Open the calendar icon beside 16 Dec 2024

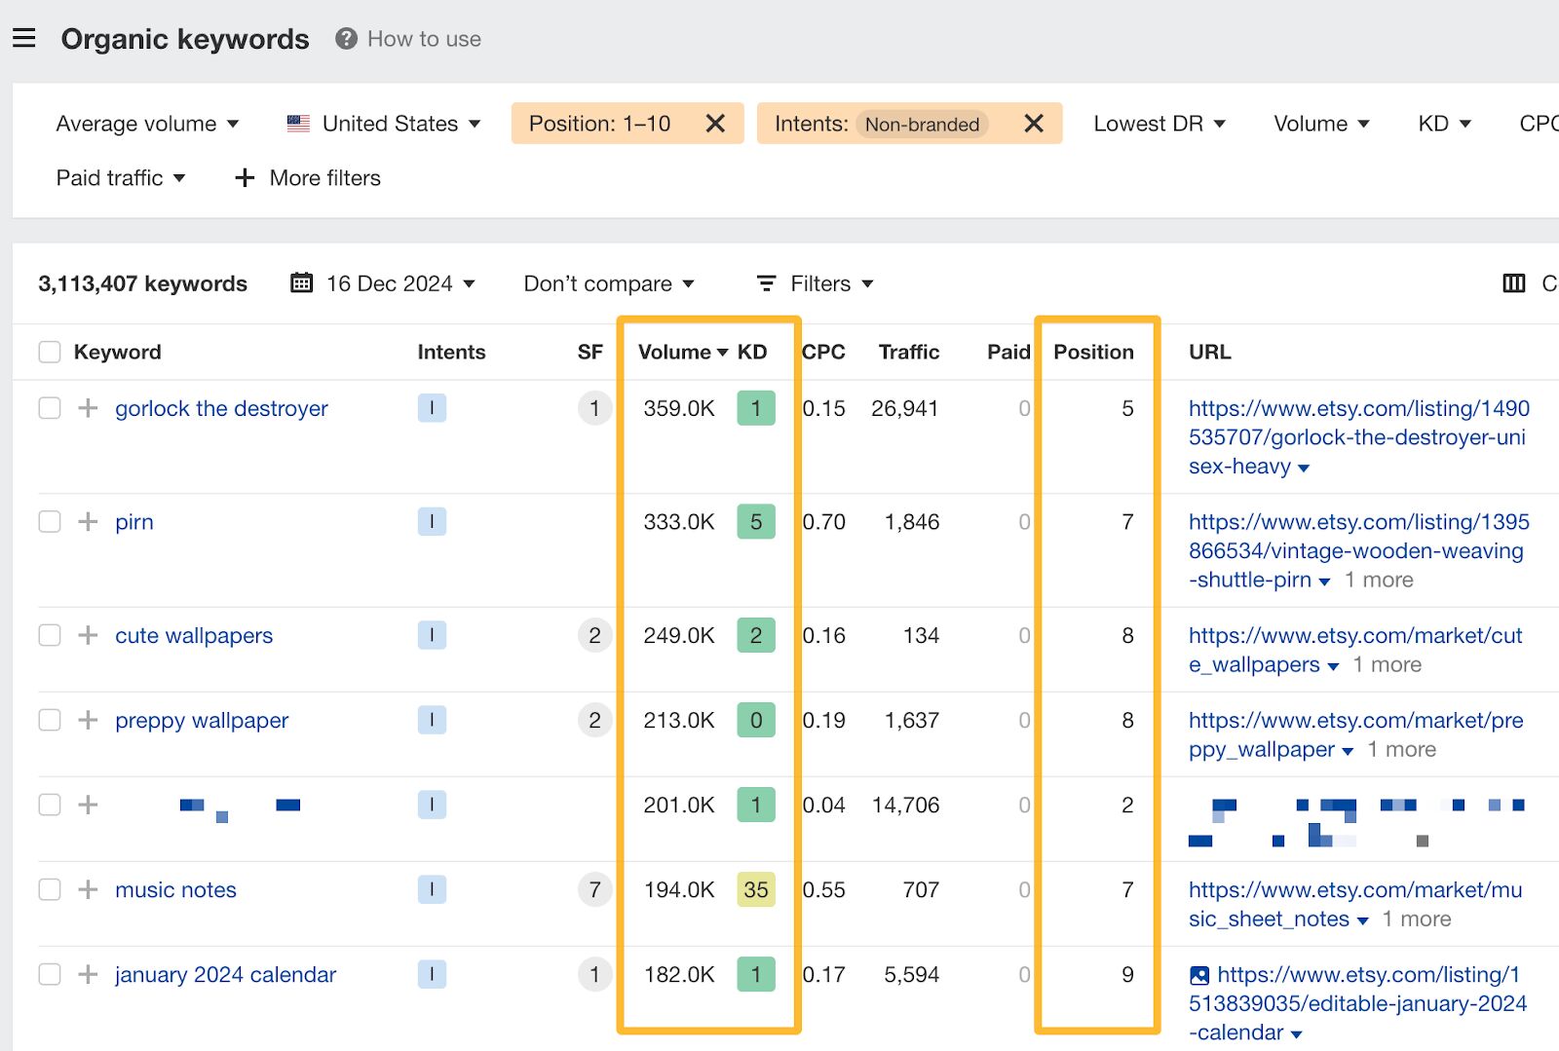click(303, 282)
